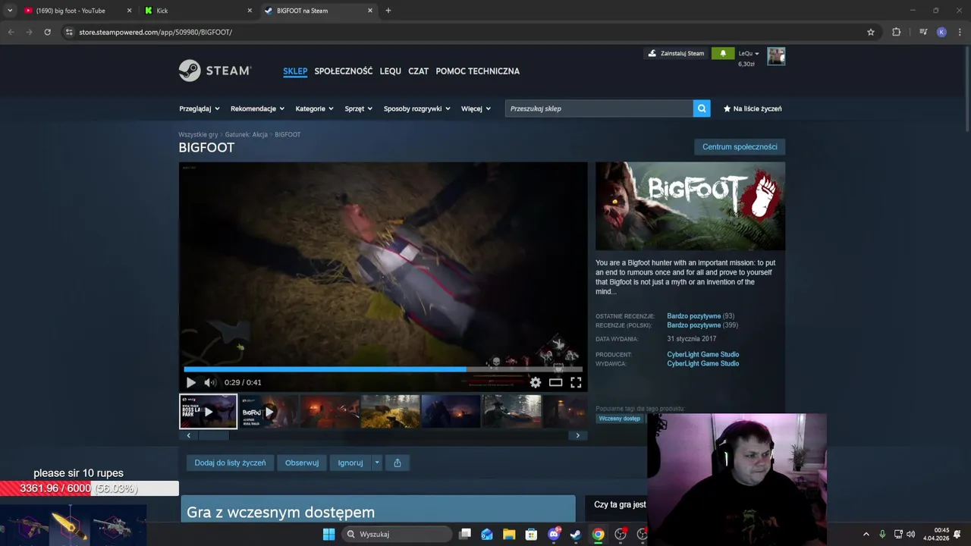The width and height of the screenshot is (971, 546).
Task: Open Microsoft Store from the taskbar
Action: point(531,535)
